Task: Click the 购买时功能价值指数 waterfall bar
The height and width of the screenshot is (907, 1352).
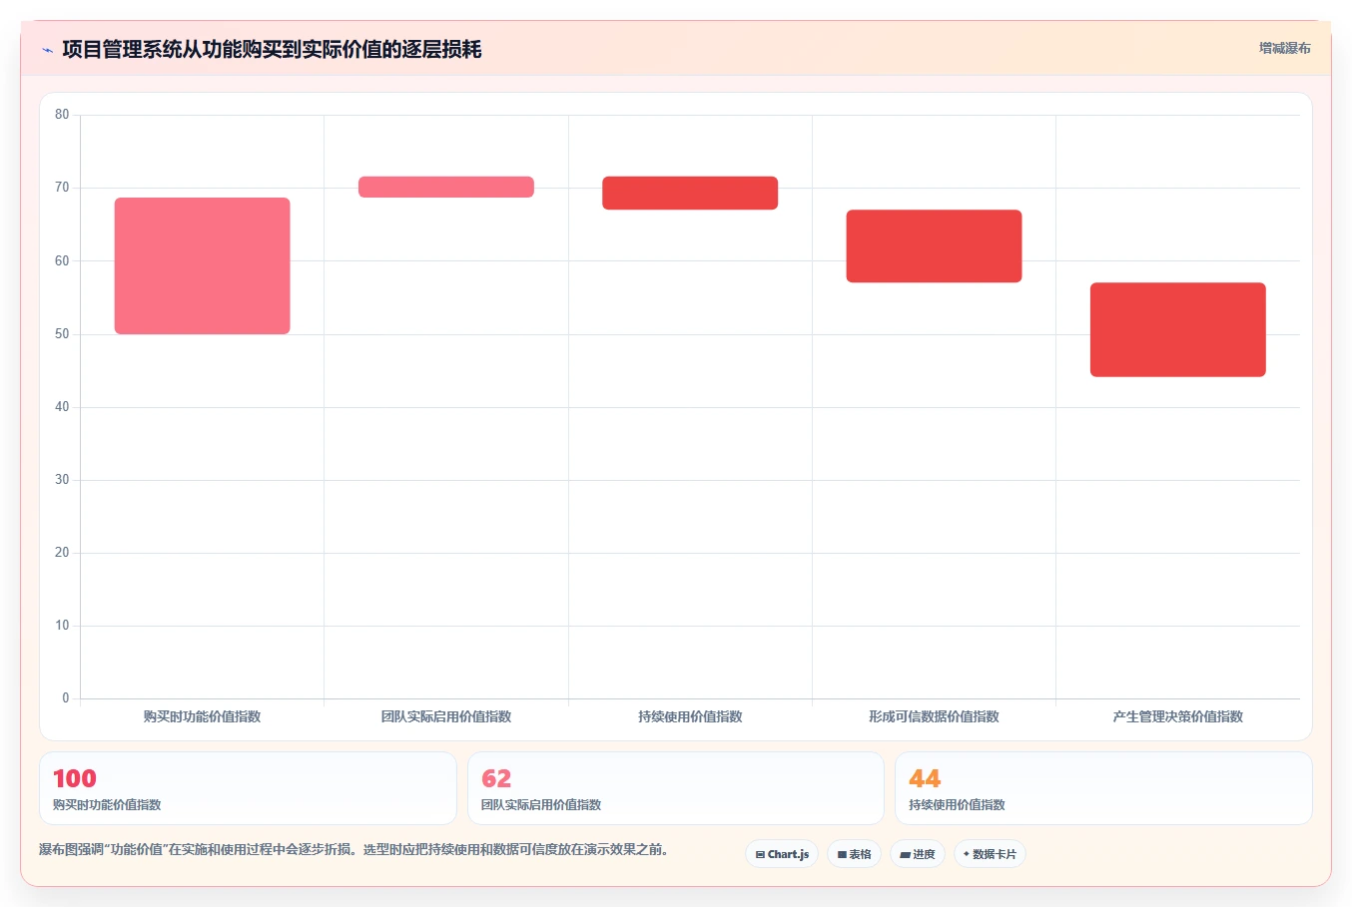Action: tap(203, 265)
